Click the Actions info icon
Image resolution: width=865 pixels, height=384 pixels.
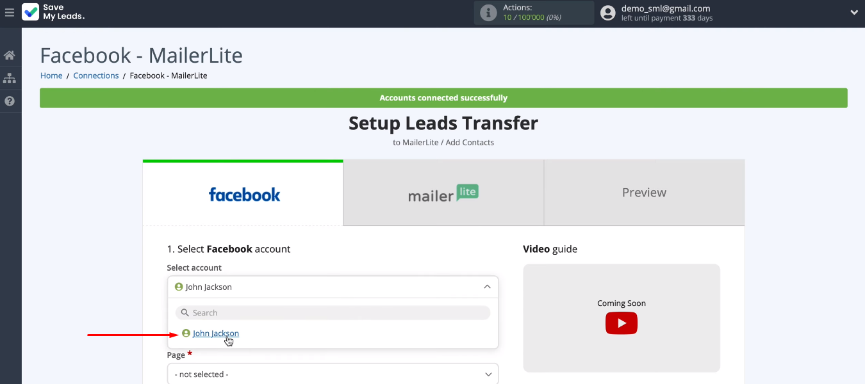pos(488,13)
